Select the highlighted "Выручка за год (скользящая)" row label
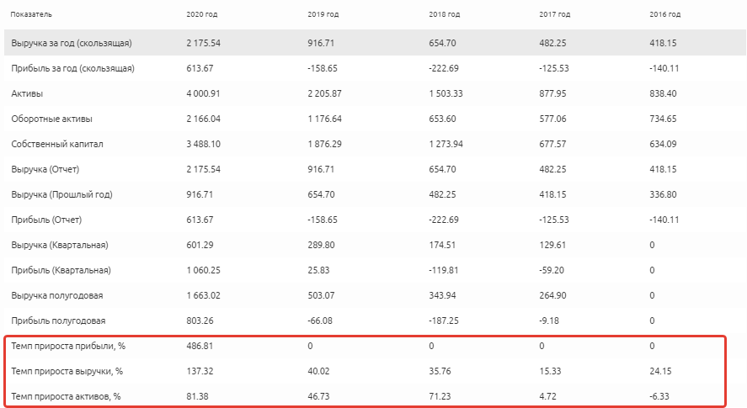This screenshot has width=747, height=408. pos(72,43)
